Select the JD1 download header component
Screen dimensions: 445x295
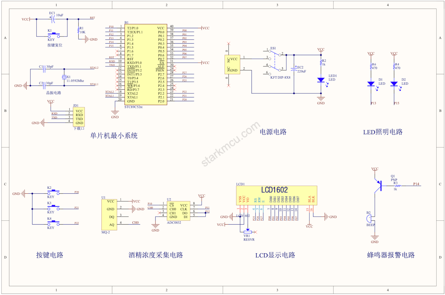click(79, 117)
